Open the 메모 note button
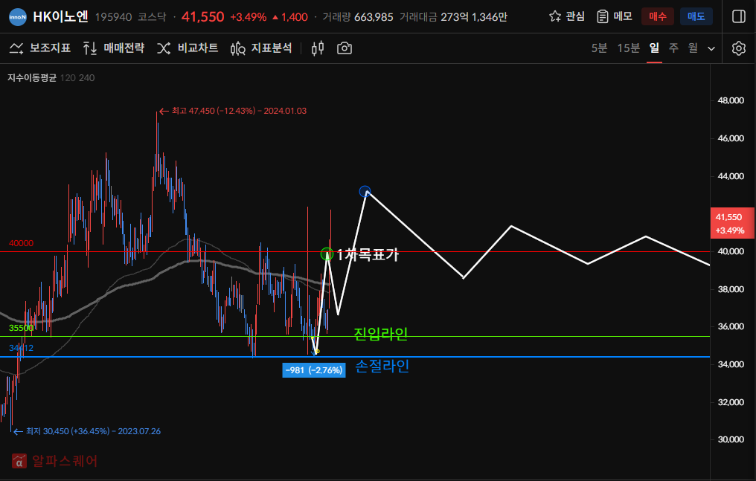Viewport: 756px width, 481px height. tap(615, 16)
